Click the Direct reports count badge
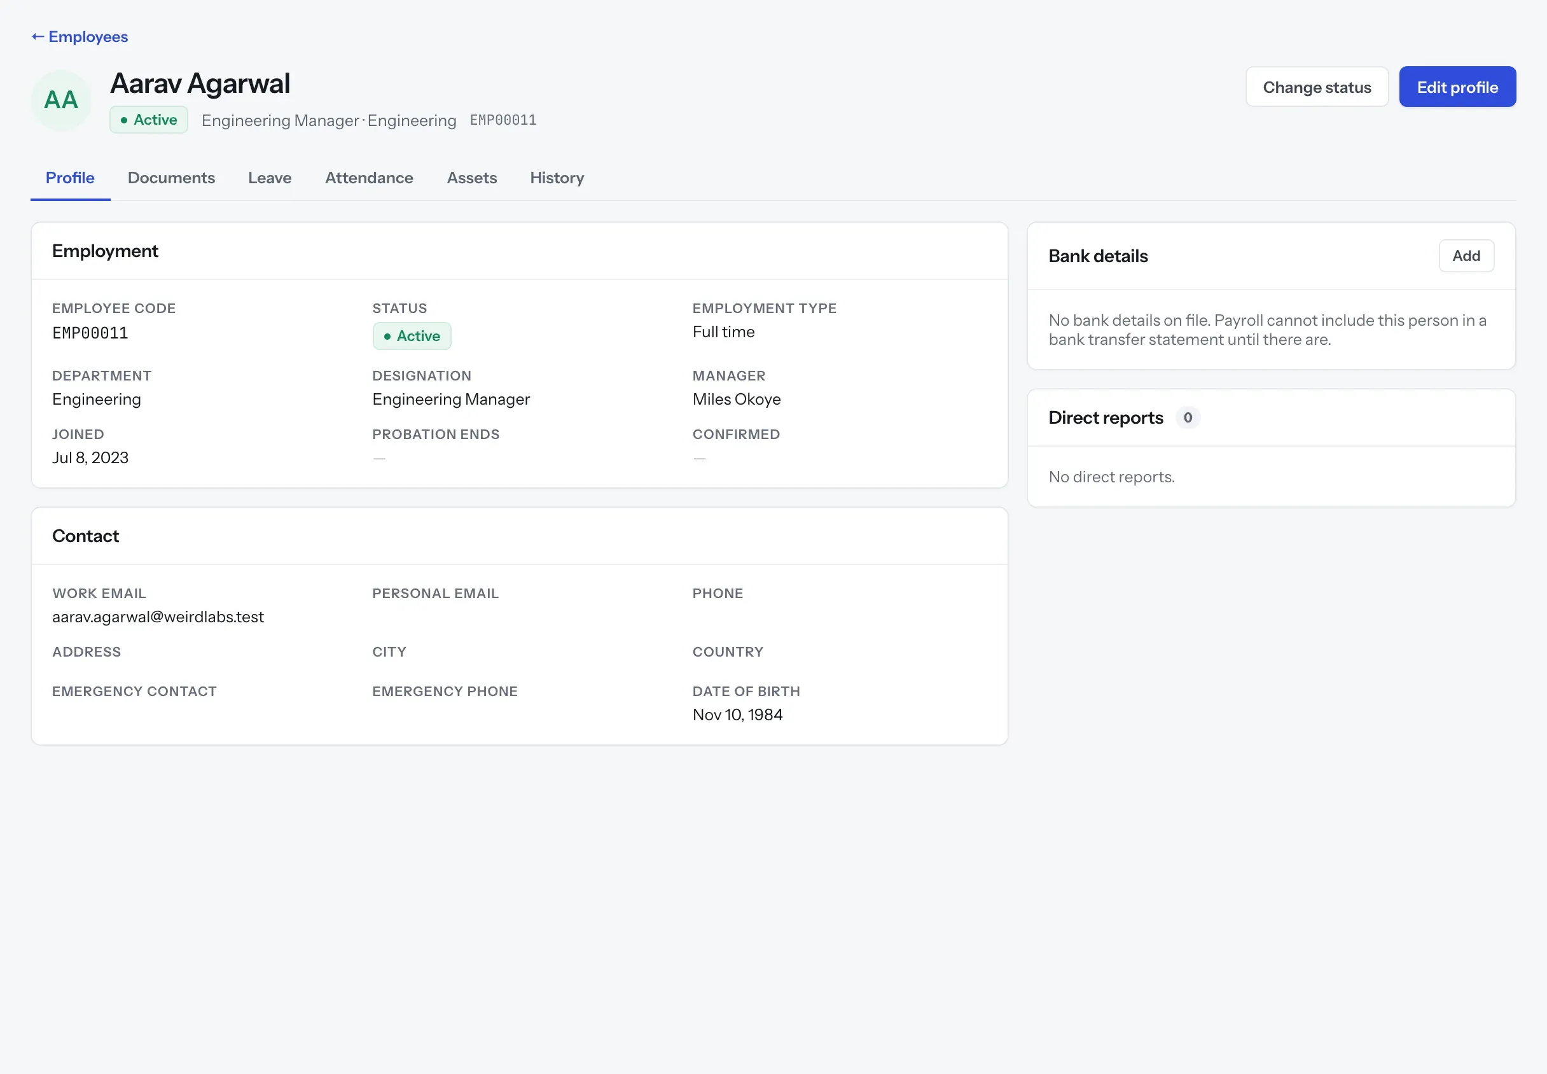Screen dimensions: 1547x1074 pos(1187,417)
